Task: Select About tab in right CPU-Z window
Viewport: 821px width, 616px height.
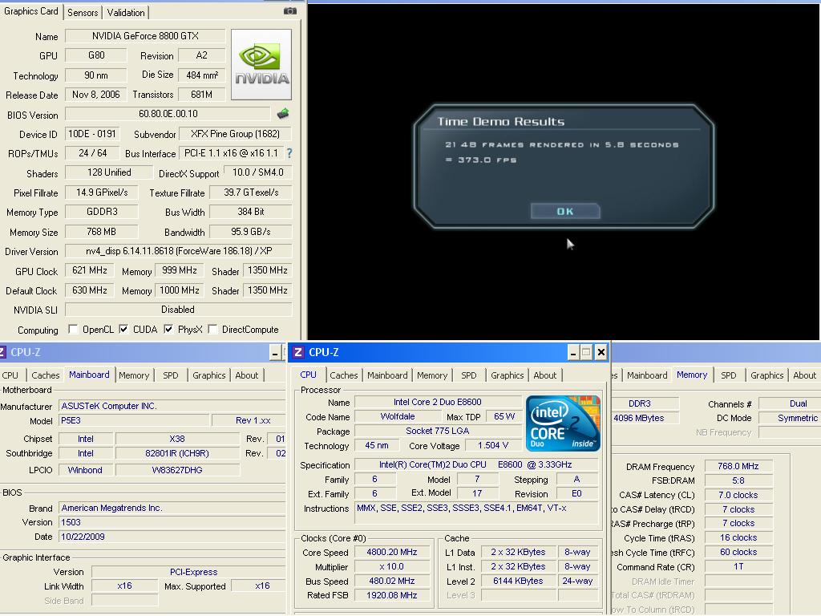Action: click(x=805, y=375)
